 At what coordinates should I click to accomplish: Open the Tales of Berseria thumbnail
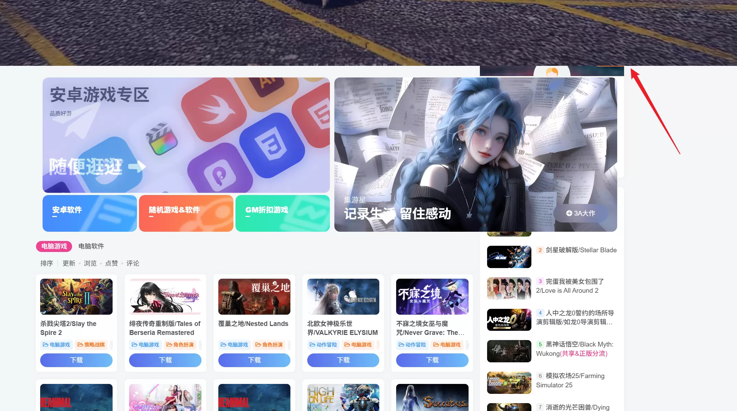click(x=165, y=297)
